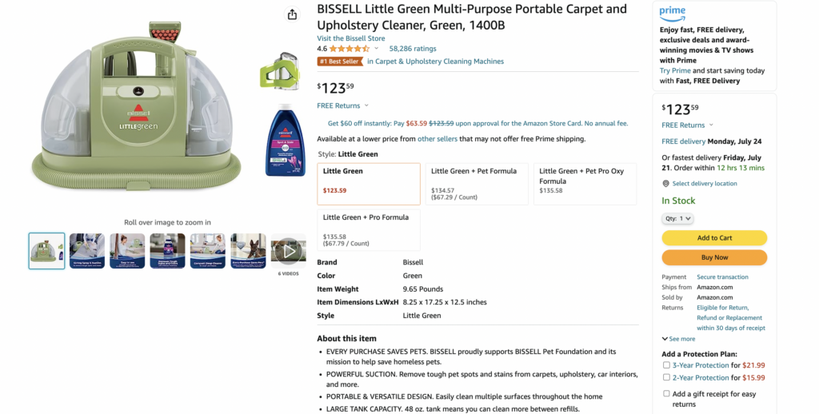
Task: Select the green handheld tool side image
Action: point(280,71)
